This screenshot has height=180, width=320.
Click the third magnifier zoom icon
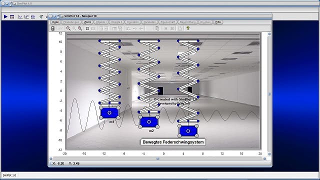(80, 28)
